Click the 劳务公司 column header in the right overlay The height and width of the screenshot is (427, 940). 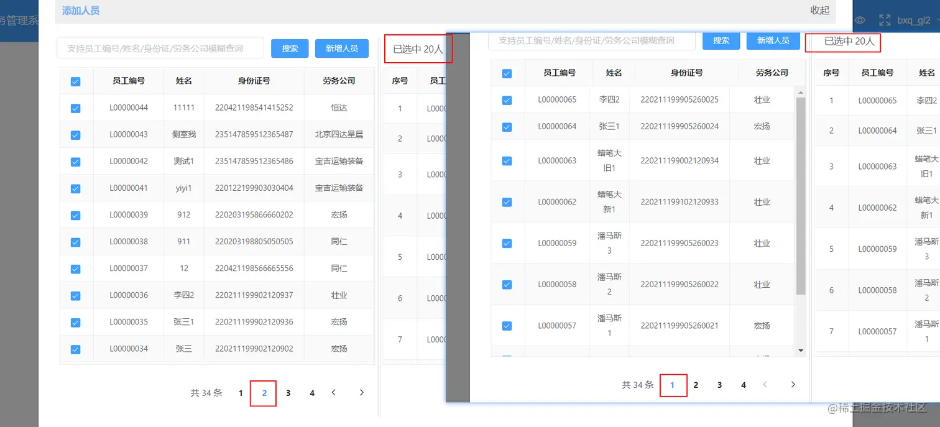(x=772, y=73)
